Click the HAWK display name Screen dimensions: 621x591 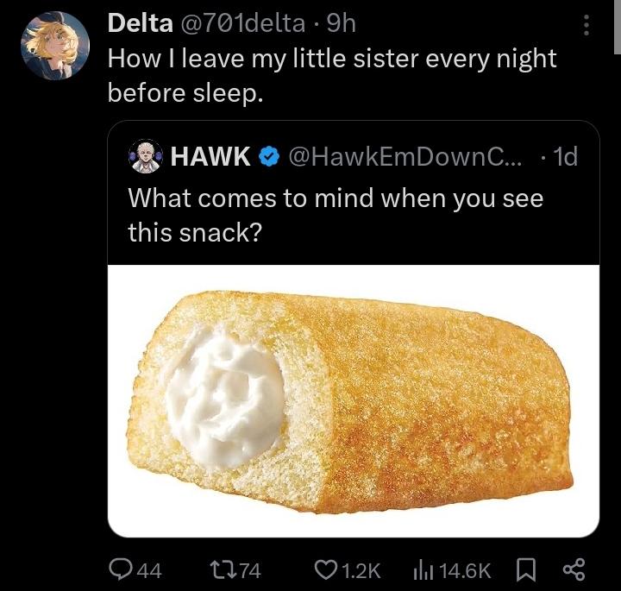click(210, 157)
